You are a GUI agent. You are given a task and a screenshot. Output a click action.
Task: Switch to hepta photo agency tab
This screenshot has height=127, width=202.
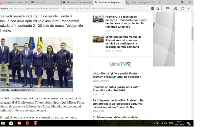141,2
